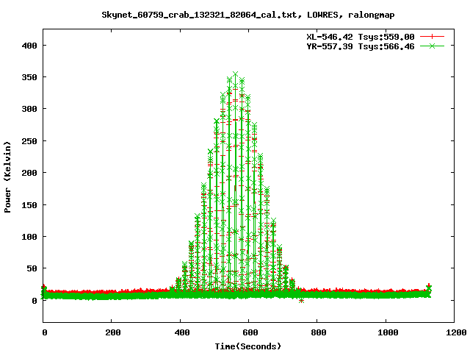Click the XL-546.42 Tsys:559.00 legend entry
Image resolution: width=470 pixels, height=353 pixels.
[361, 37]
